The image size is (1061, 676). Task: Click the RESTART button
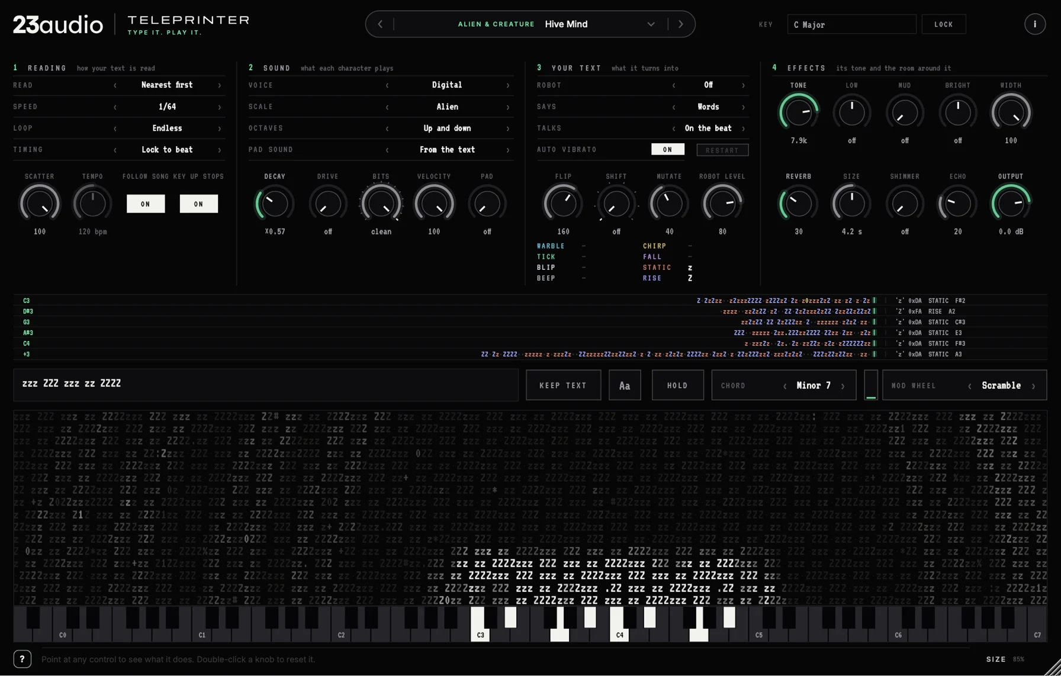722,150
